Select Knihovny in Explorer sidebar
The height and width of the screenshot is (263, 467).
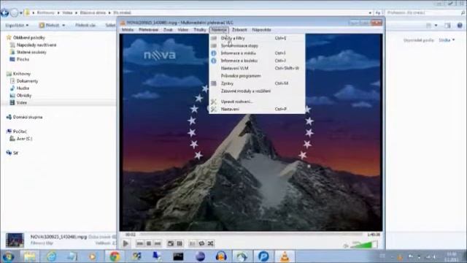pyautogui.click(x=22, y=74)
